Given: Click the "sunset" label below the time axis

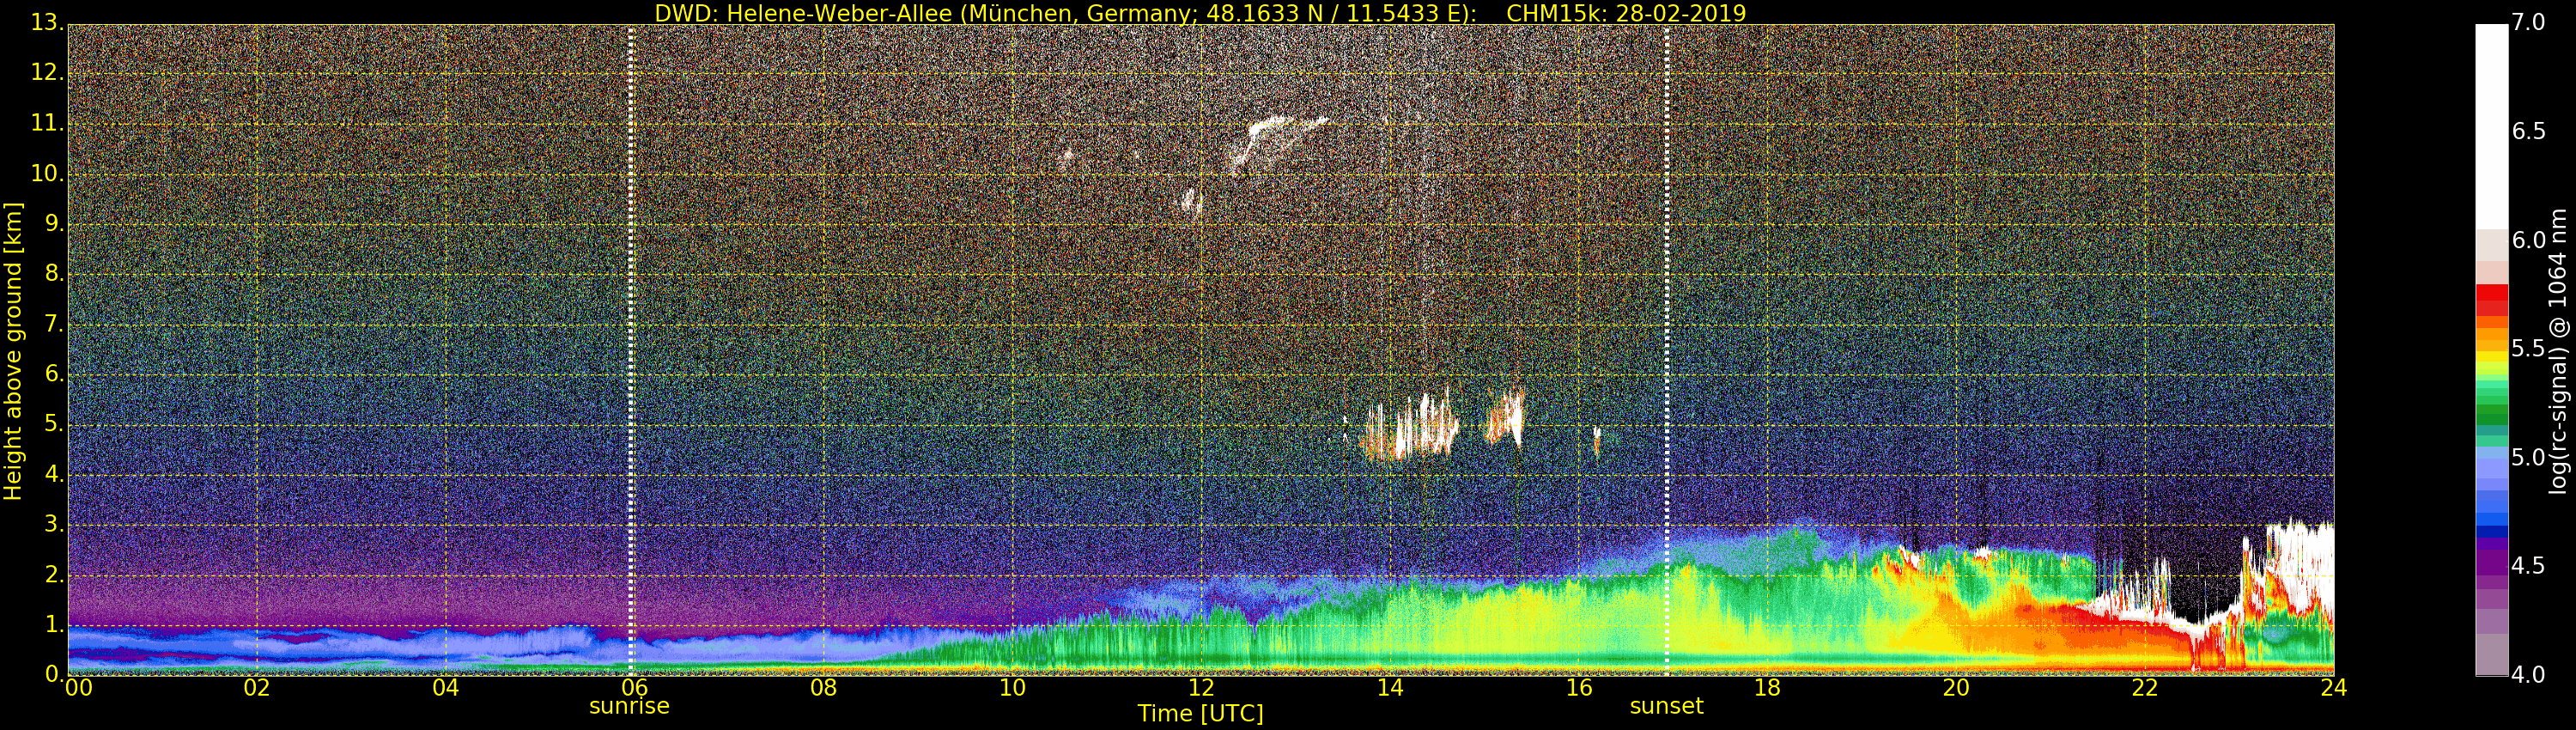Looking at the screenshot, I should (1666, 706).
